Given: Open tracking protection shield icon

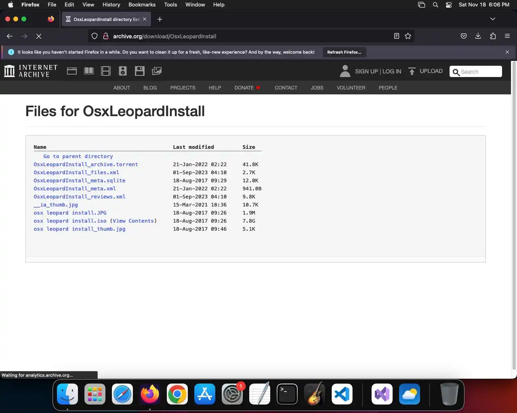Looking at the screenshot, I should pos(95,36).
